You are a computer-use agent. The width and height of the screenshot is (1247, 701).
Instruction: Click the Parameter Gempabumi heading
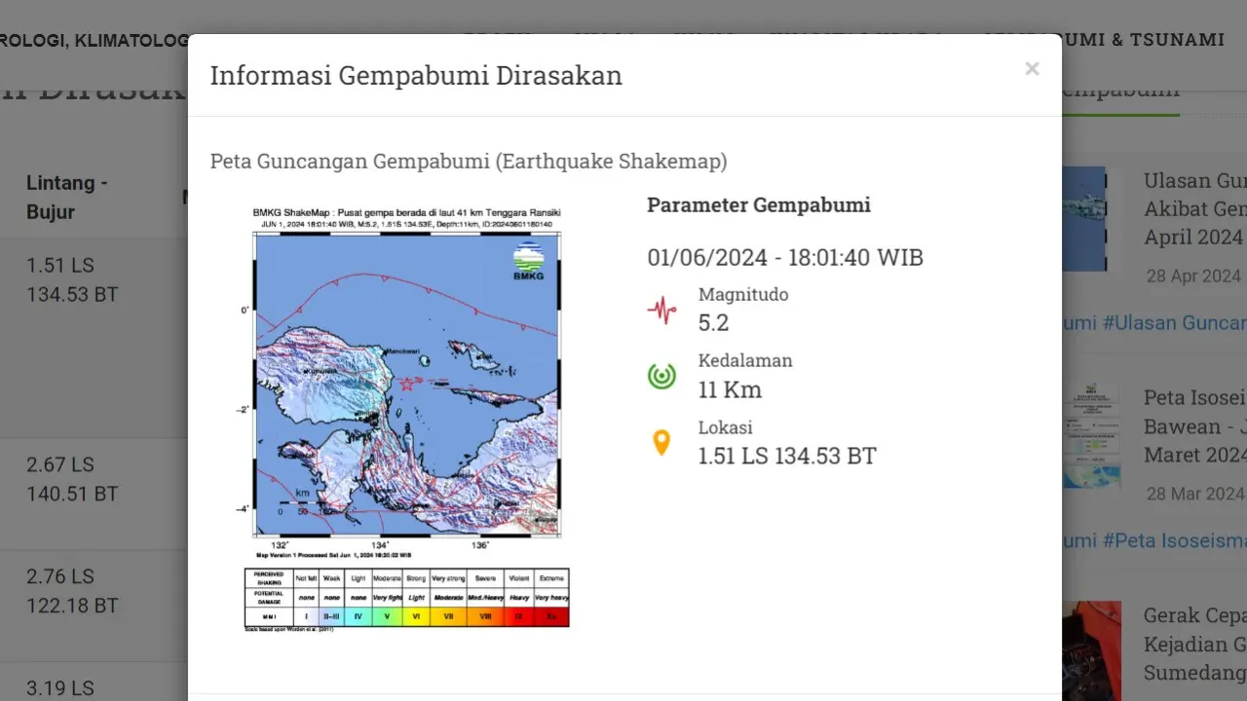759,205
